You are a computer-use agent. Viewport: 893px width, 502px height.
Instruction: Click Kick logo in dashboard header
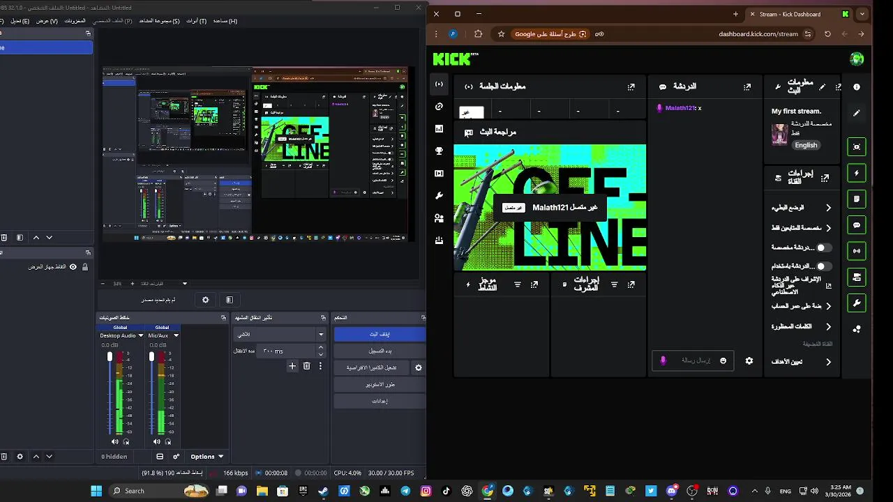456,59
